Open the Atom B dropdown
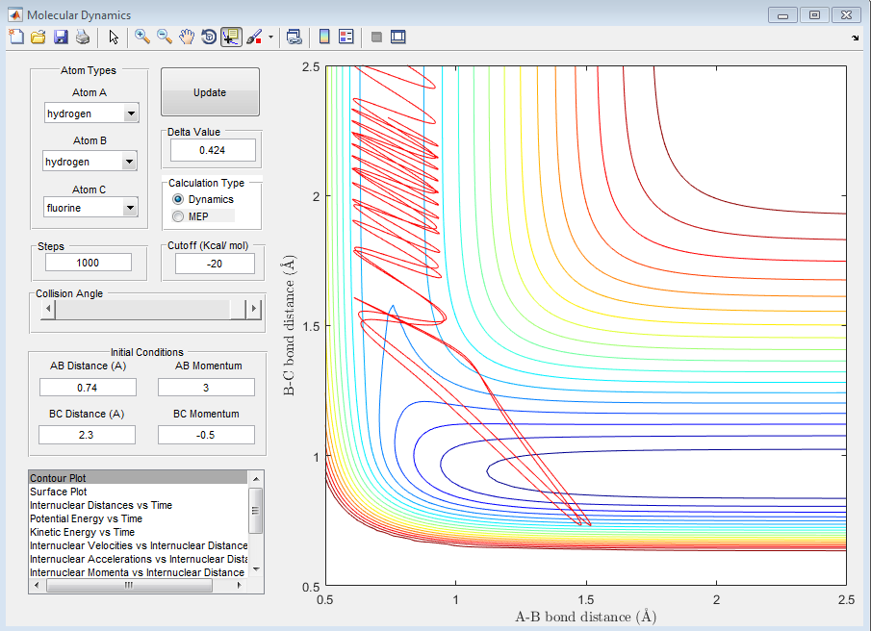The image size is (871, 631). coord(131,163)
